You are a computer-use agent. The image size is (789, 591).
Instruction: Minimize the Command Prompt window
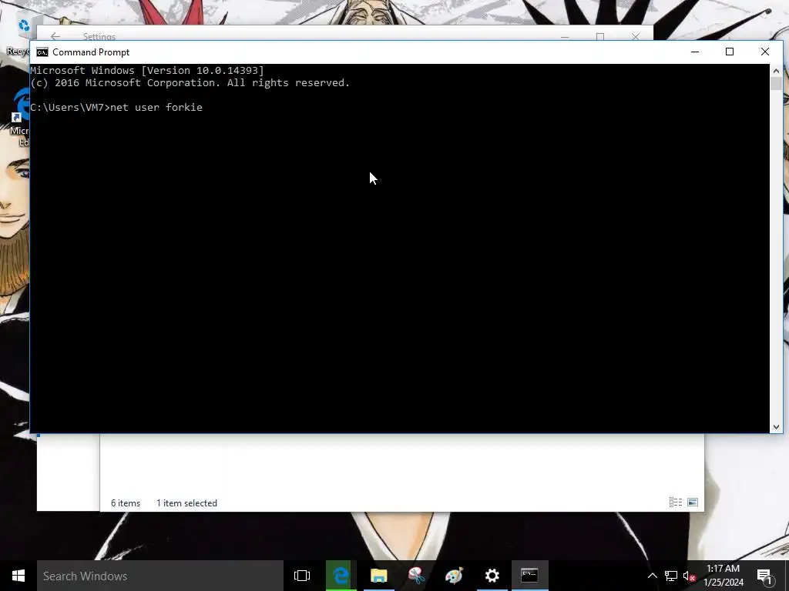pos(695,52)
